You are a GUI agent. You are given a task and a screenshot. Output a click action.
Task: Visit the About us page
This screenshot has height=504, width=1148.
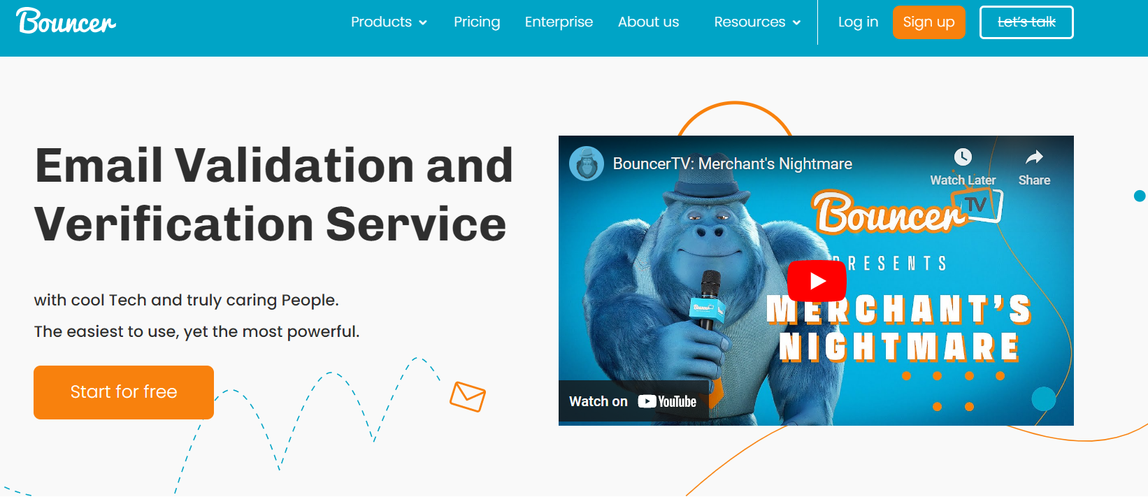[648, 22]
